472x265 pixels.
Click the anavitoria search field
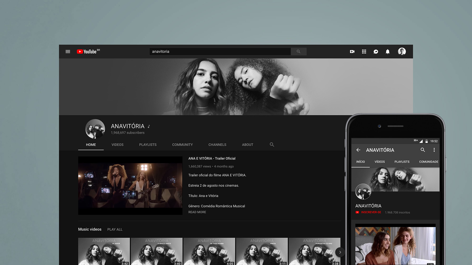[220, 52]
